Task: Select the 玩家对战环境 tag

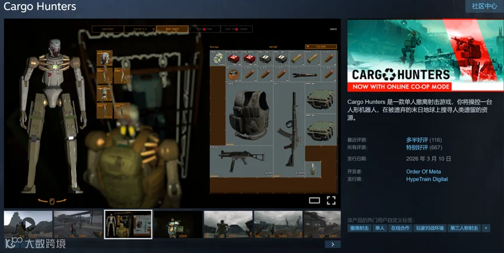Action: 430,228
